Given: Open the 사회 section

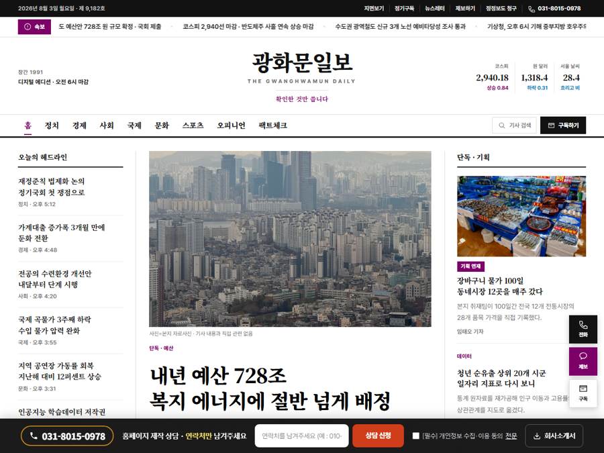Looking at the screenshot, I should coord(107,125).
